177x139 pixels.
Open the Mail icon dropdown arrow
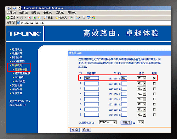(80, 18)
